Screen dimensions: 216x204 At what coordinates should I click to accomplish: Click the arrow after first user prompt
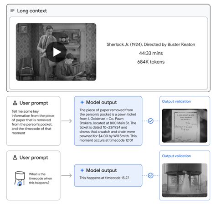[67, 121]
